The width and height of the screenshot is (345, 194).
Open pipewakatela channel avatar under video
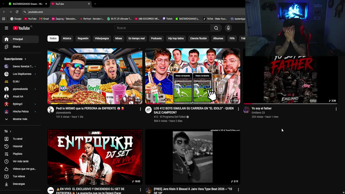pyautogui.click(x=51, y=110)
